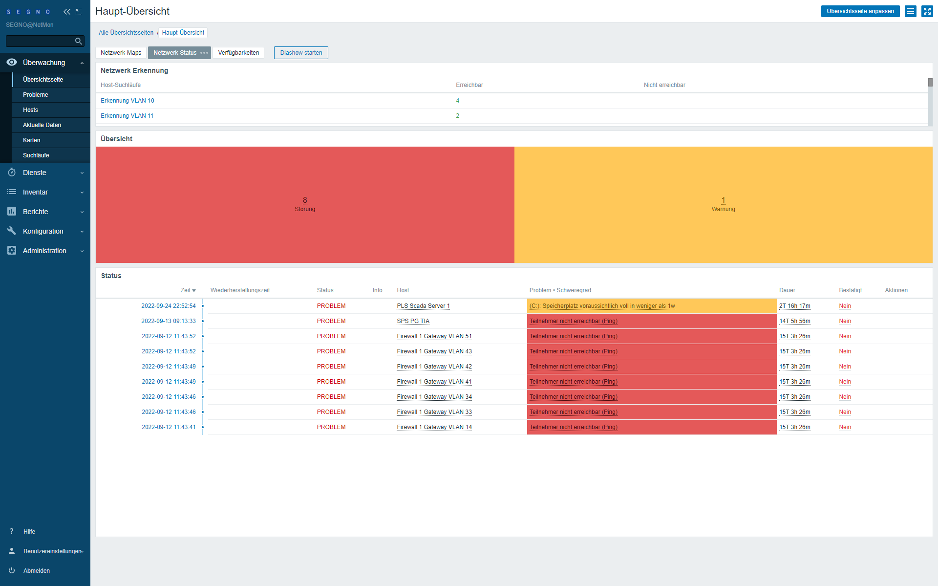The width and height of the screenshot is (938, 586).
Task: Collapse the sidebar with double-chevron icon
Action: click(x=67, y=12)
